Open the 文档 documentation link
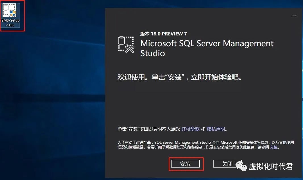Screen dimensions: 303x180 [274, 147]
